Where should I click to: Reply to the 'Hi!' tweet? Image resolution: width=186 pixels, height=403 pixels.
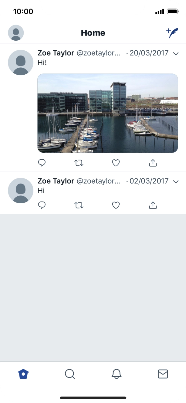(x=42, y=163)
